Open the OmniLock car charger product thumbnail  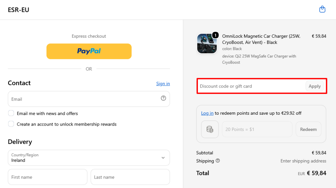point(207,43)
